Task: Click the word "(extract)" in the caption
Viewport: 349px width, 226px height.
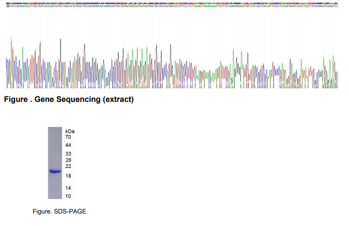Action: [116, 100]
